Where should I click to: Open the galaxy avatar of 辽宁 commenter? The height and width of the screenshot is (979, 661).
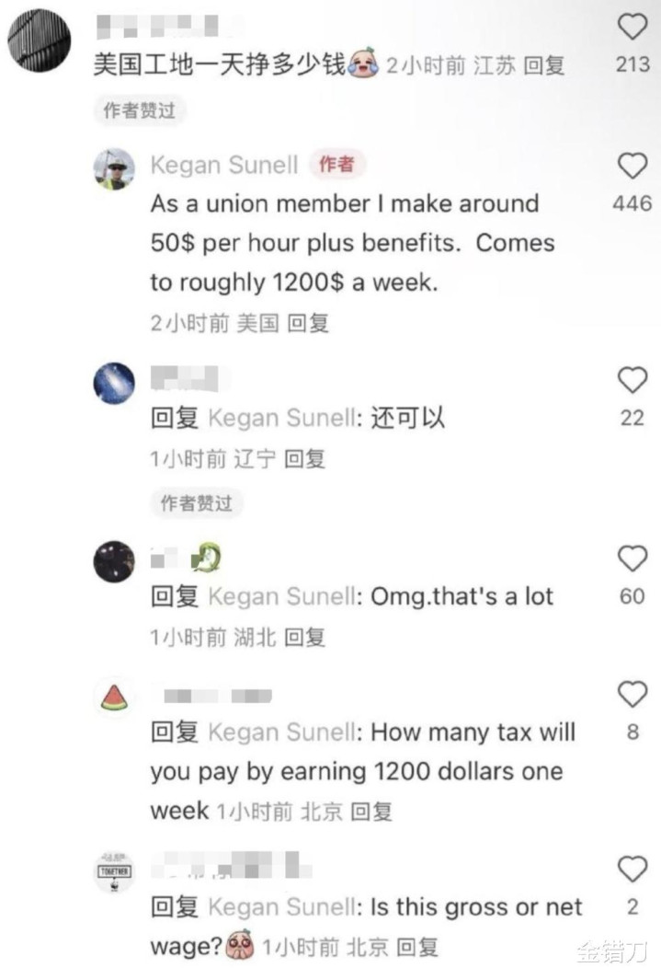(114, 383)
